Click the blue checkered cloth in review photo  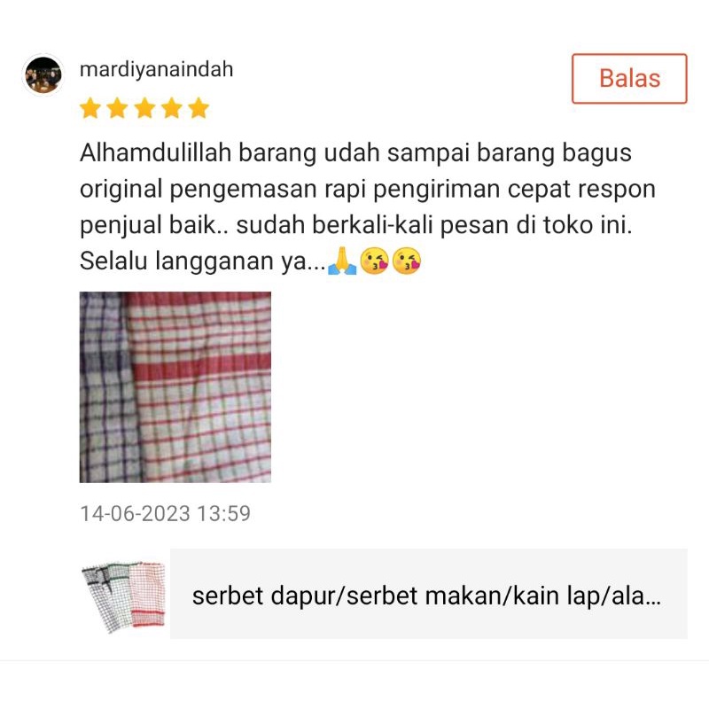pos(106,387)
